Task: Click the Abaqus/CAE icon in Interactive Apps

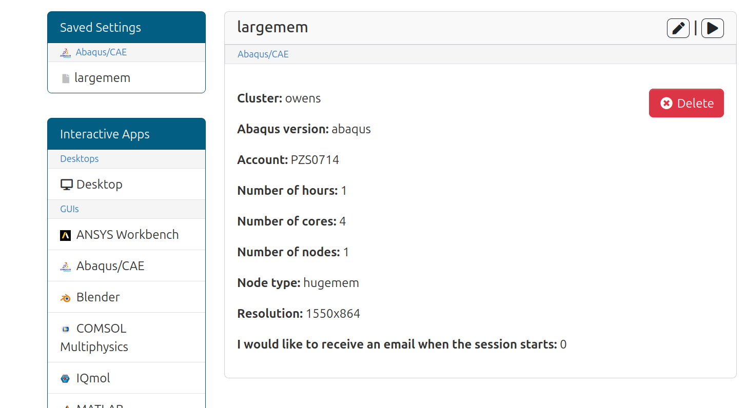Action: click(x=65, y=267)
